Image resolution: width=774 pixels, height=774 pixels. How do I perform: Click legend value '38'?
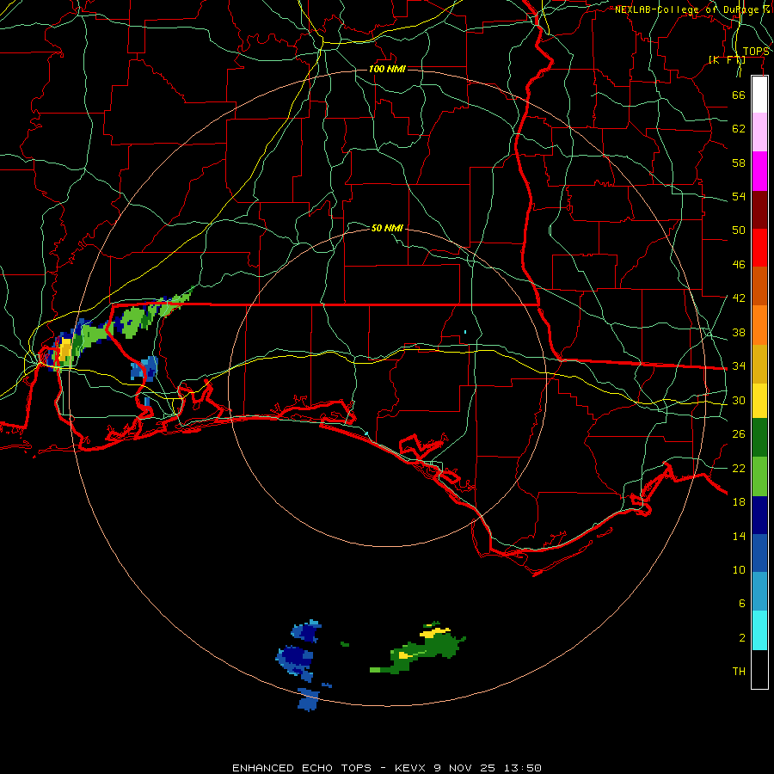pyautogui.click(x=739, y=332)
